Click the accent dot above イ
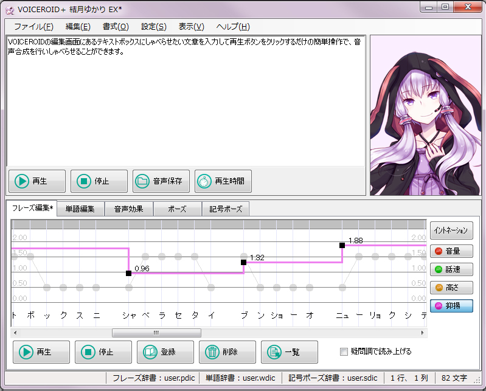Image resolution: width=486 pixels, height=391 pixels. [211, 288]
